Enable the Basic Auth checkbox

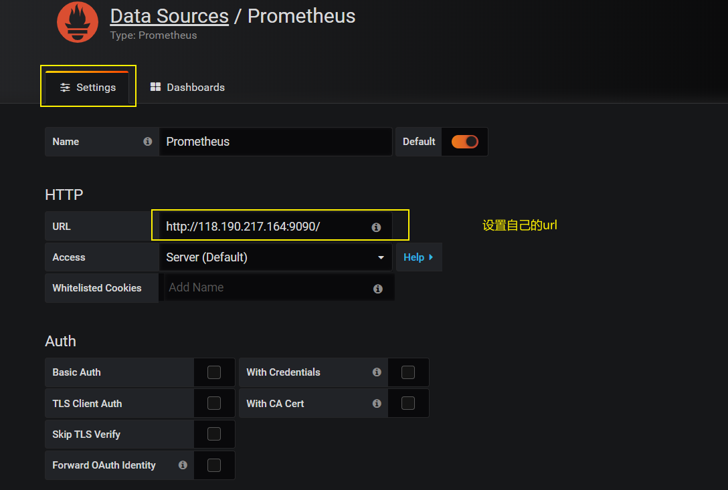(214, 372)
